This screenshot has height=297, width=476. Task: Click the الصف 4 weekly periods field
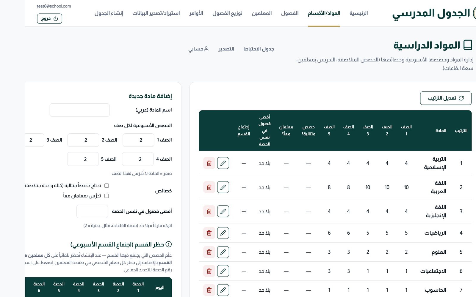(x=138, y=159)
